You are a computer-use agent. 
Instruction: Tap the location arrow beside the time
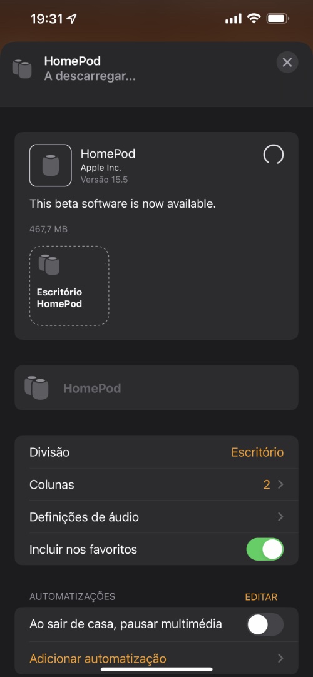(x=71, y=19)
